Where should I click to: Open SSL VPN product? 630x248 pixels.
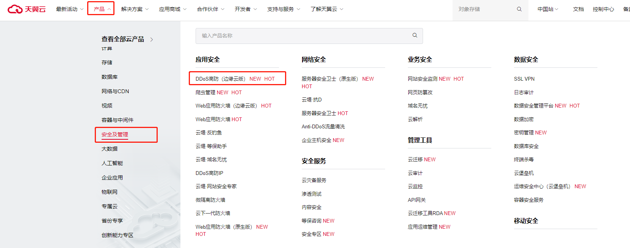[524, 79]
